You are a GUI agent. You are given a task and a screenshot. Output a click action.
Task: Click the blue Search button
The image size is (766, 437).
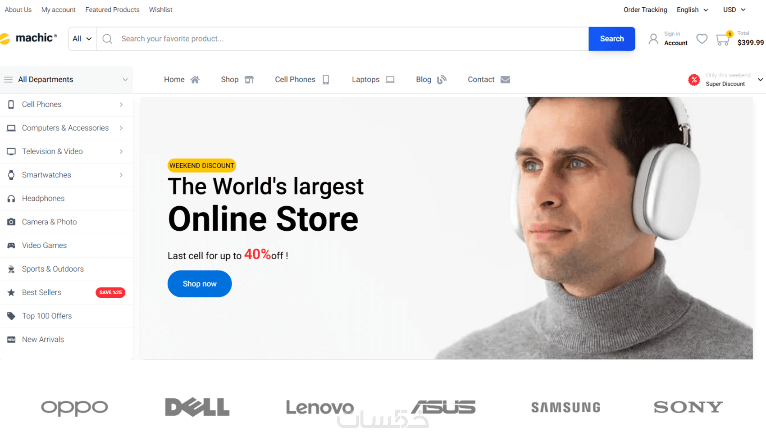(611, 39)
